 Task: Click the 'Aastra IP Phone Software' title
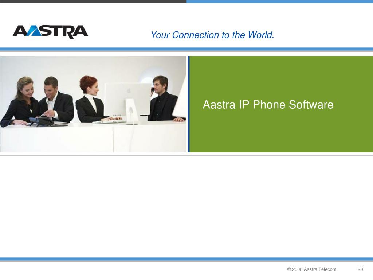pos(268,105)
